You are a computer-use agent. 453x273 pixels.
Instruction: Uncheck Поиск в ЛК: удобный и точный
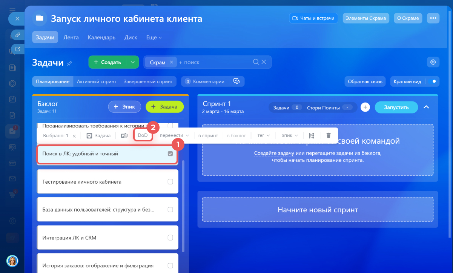170,154
